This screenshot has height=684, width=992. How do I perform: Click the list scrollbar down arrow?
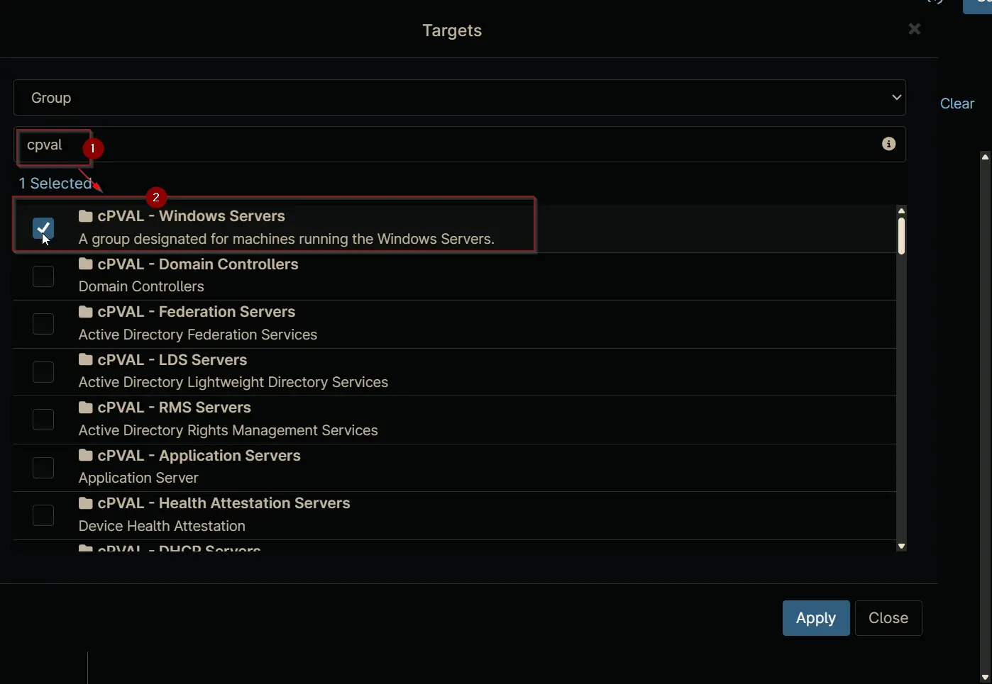pyautogui.click(x=901, y=546)
